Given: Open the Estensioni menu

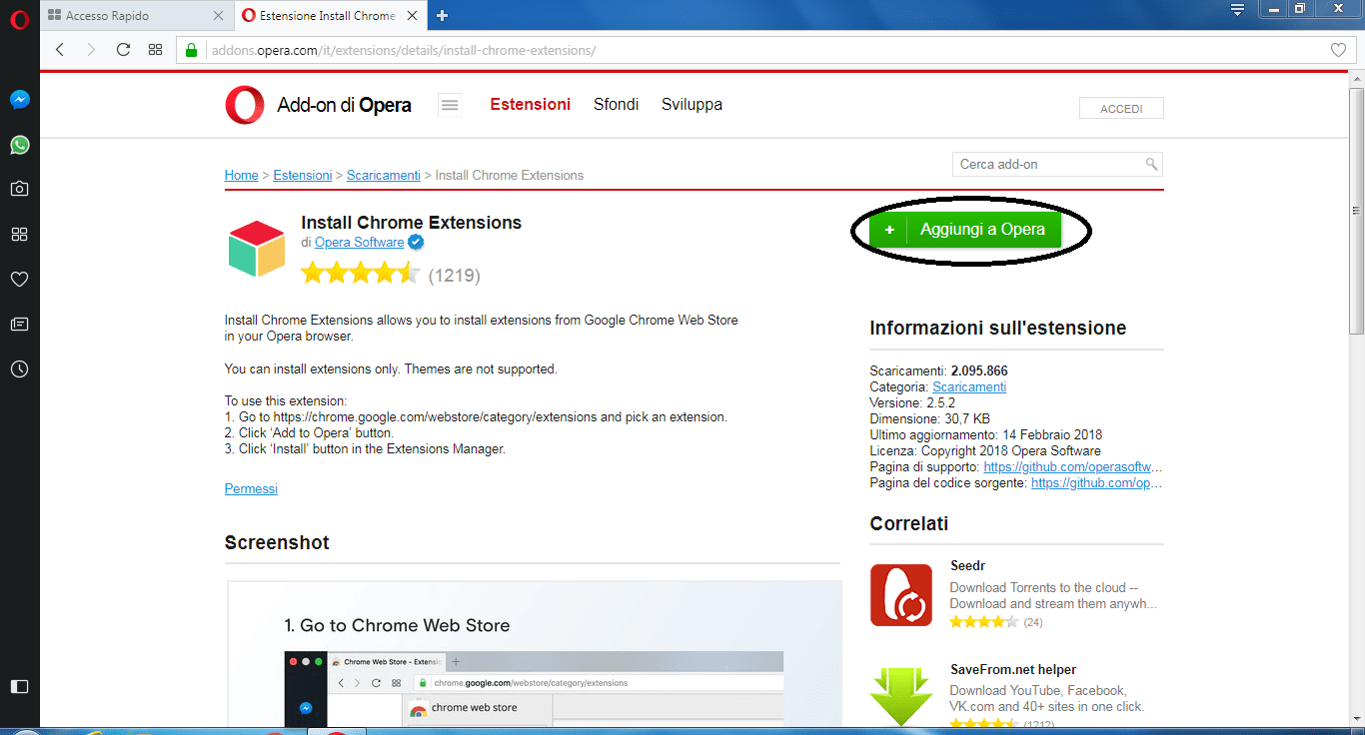Looking at the screenshot, I should pyautogui.click(x=530, y=104).
